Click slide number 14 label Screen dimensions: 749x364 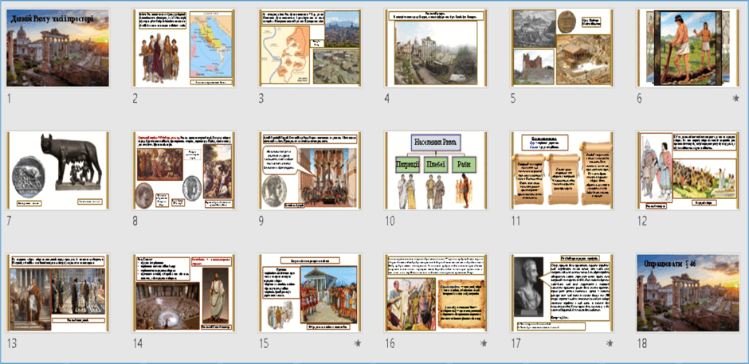coord(139,343)
